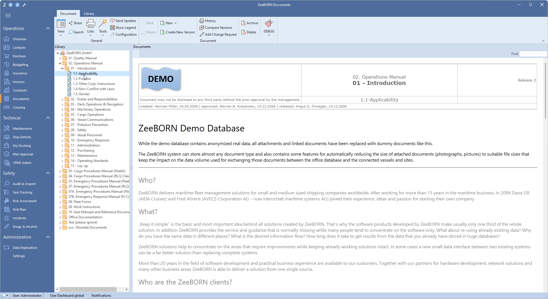Click the Find input field
548x299 pixels.
point(533,54)
